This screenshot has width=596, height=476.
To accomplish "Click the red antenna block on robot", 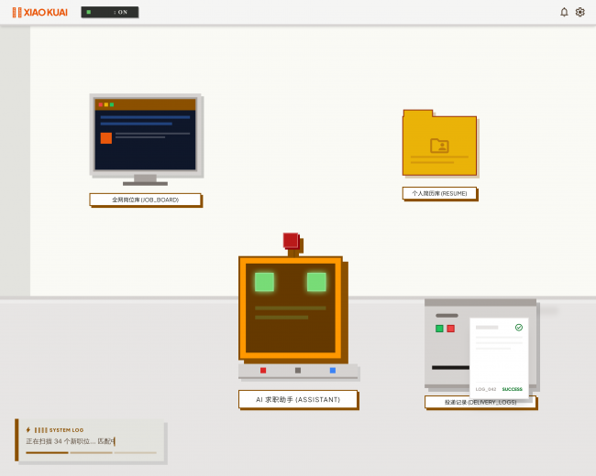I will 291,241.
